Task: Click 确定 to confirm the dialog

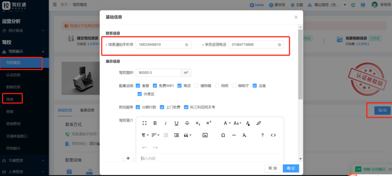Action: 291,168
